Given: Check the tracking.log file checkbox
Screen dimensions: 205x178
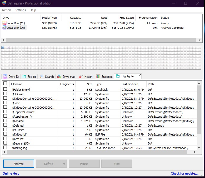Looking at the screenshot, I should pos(5,147).
